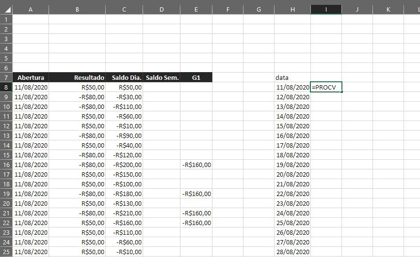Select the 15/08/2020 date cell
Image resolution: width=420 pixels, height=257 pixels.
pos(292,126)
